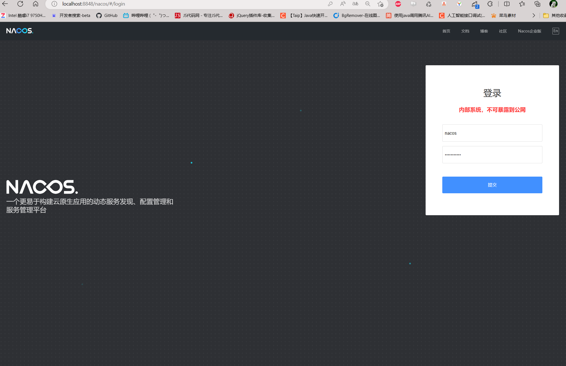The width and height of the screenshot is (566, 366).
Task: Toggle split screen view icon
Action: click(x=507, y=4)
